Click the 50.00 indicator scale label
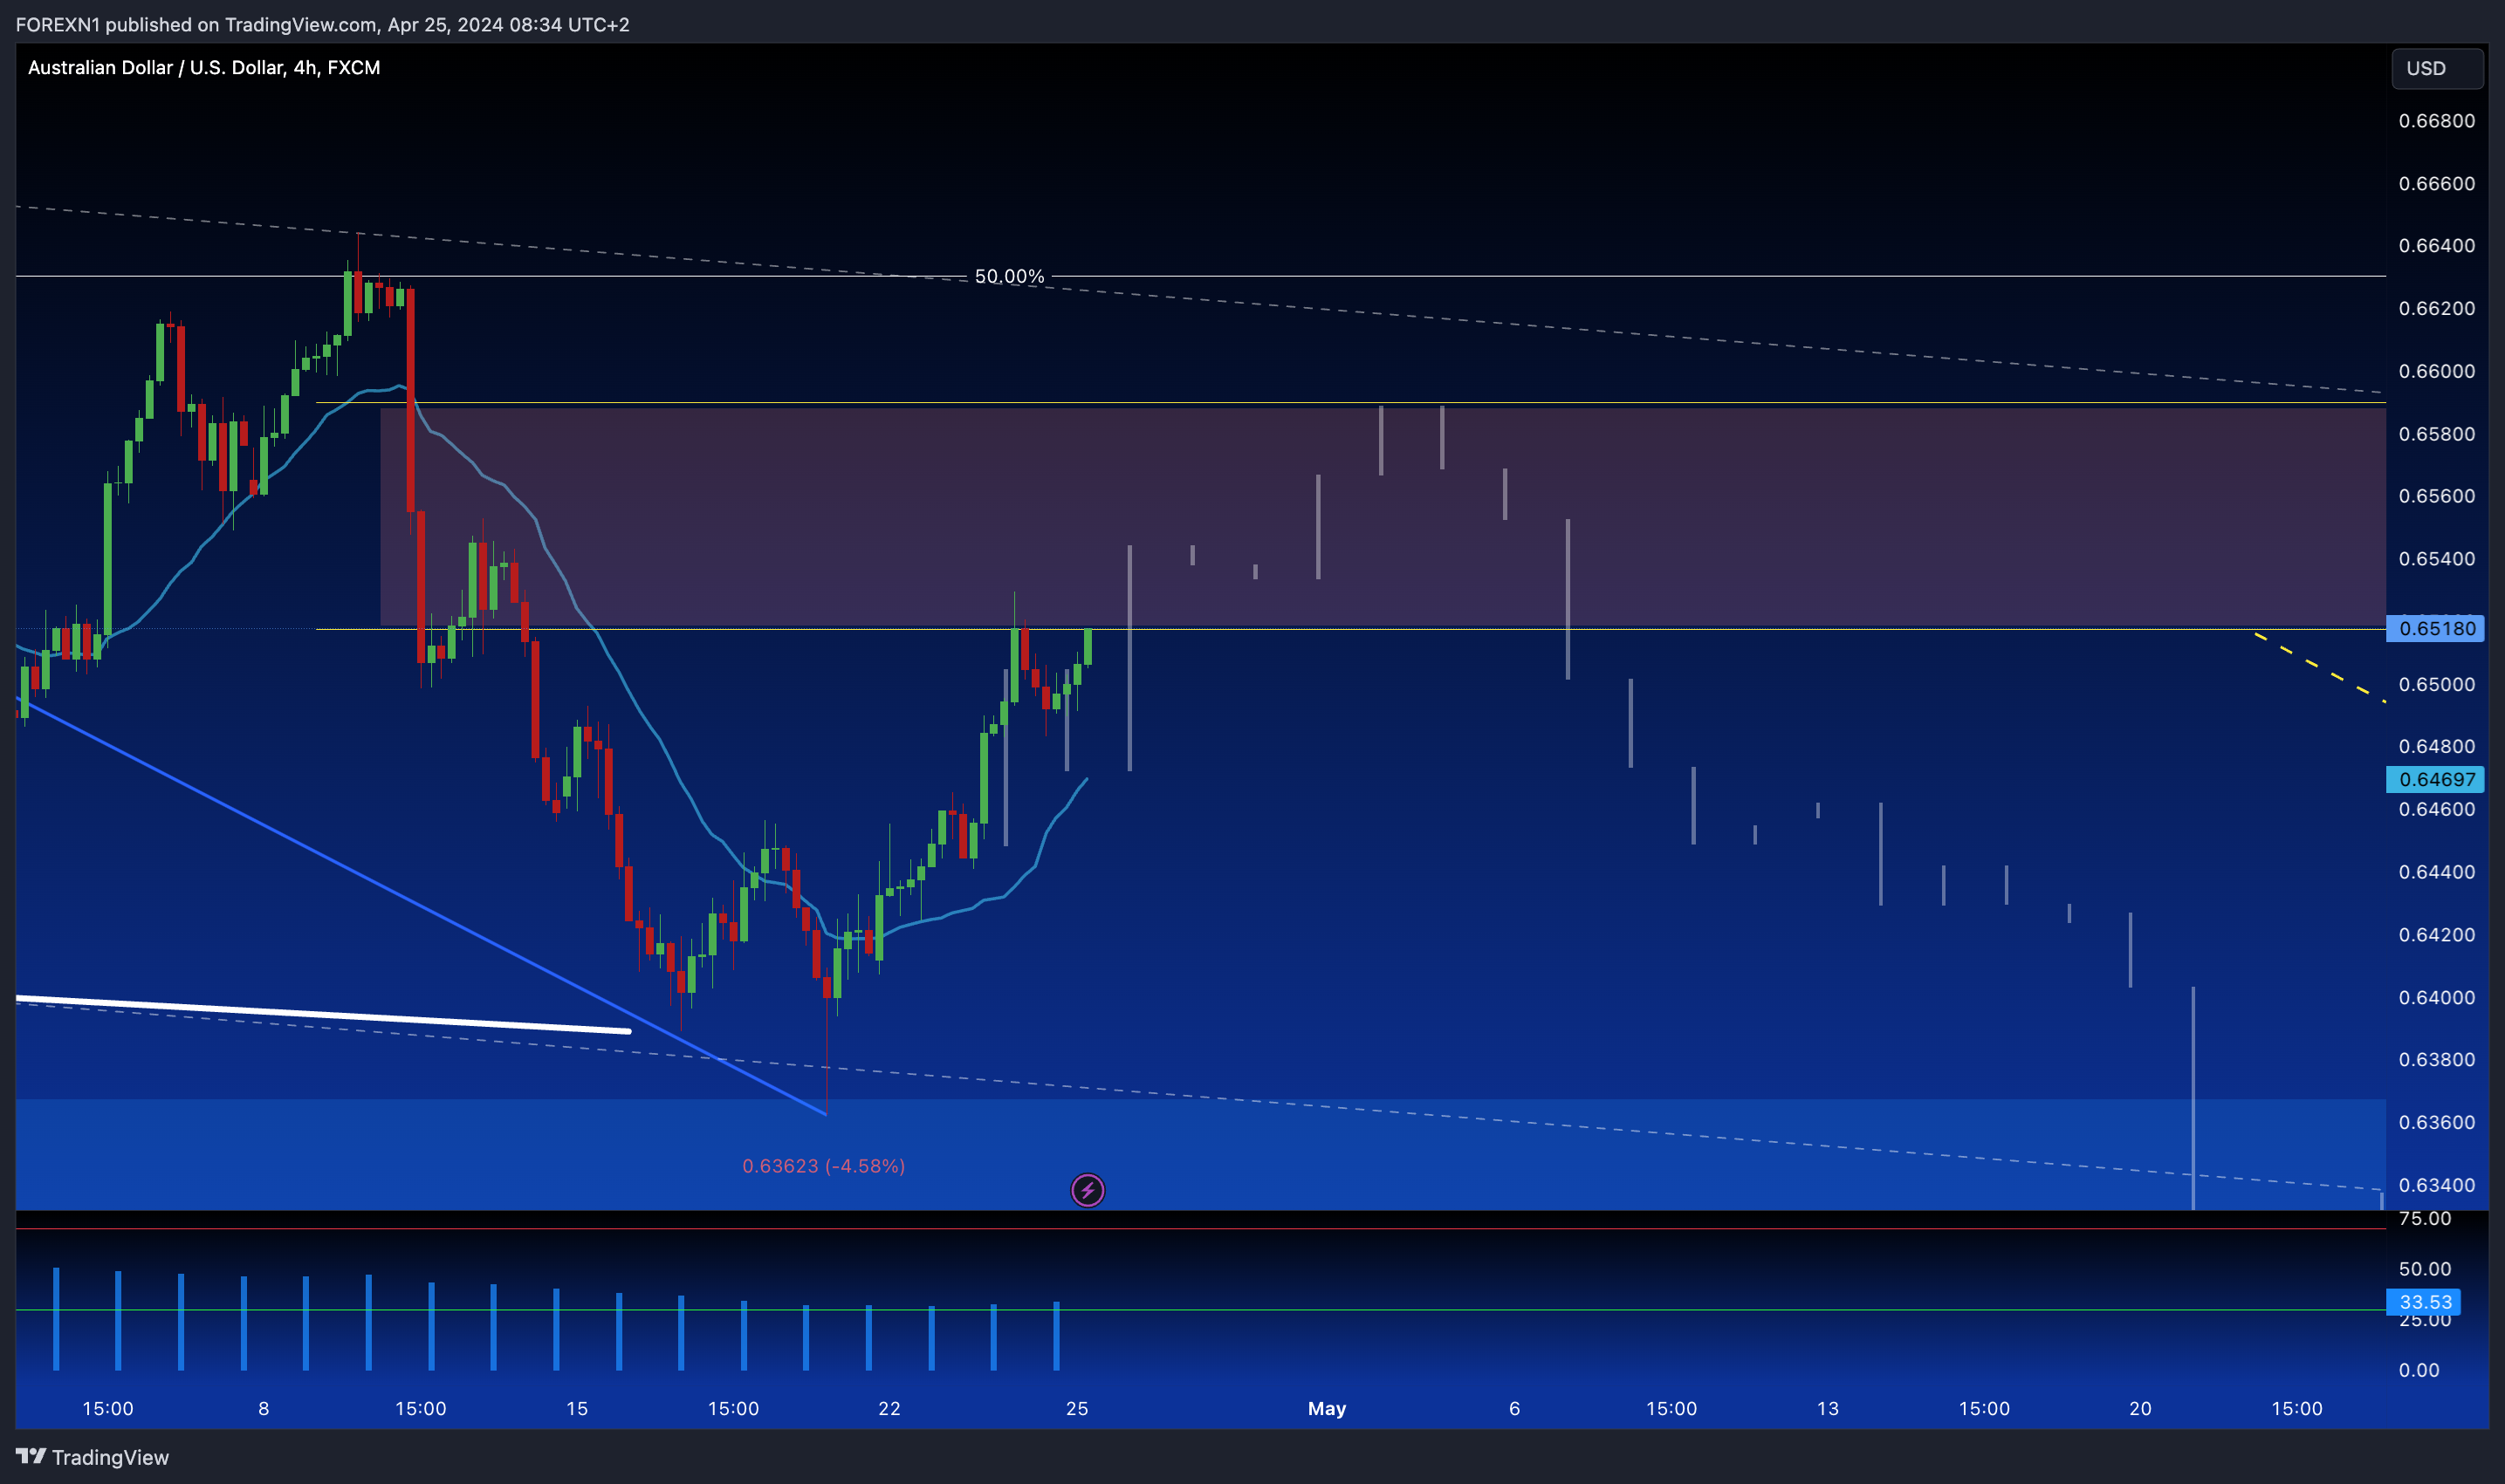The image size is (2505, 1484). pos(2424,1268)
